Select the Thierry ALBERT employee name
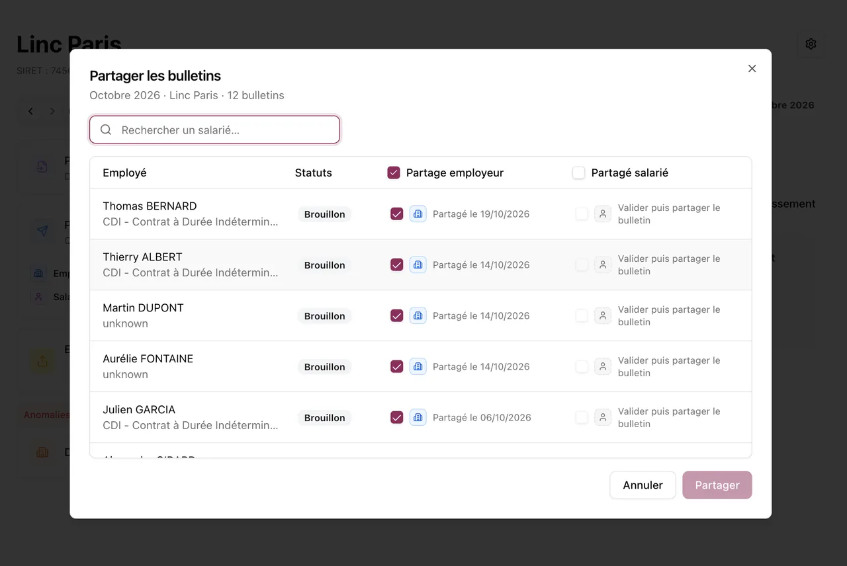 click(x=142, y=257)
